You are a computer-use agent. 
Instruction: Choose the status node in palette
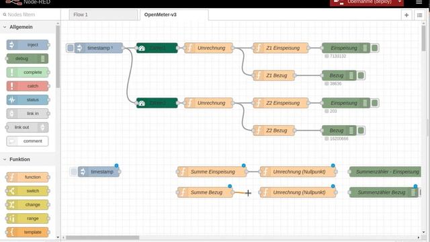[x=28, y=99]
